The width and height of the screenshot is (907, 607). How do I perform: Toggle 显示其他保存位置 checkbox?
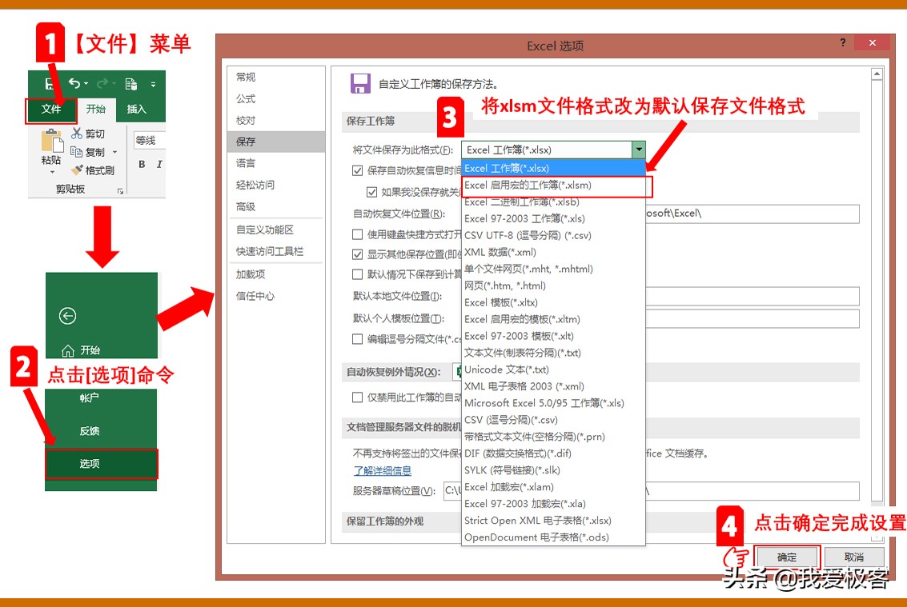click(x=358, y=254)
